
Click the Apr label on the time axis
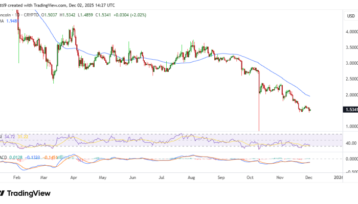click(x=74, y=178)
